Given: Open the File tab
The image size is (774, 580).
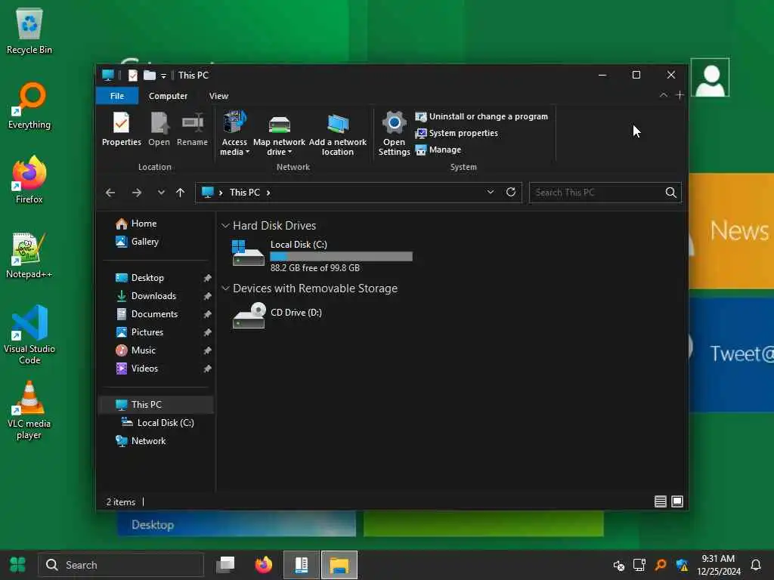Looking at the screenshot, I should click(117, 96).
